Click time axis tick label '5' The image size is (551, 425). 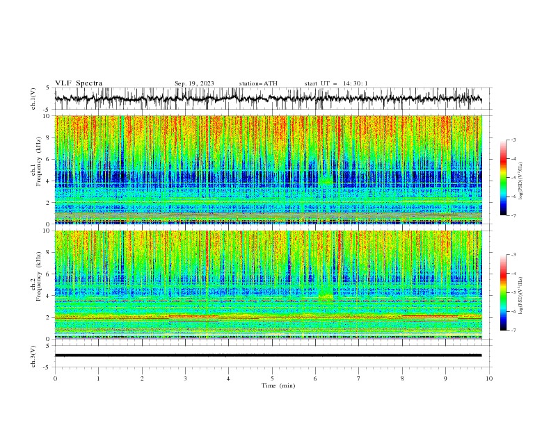click(272, 378)
